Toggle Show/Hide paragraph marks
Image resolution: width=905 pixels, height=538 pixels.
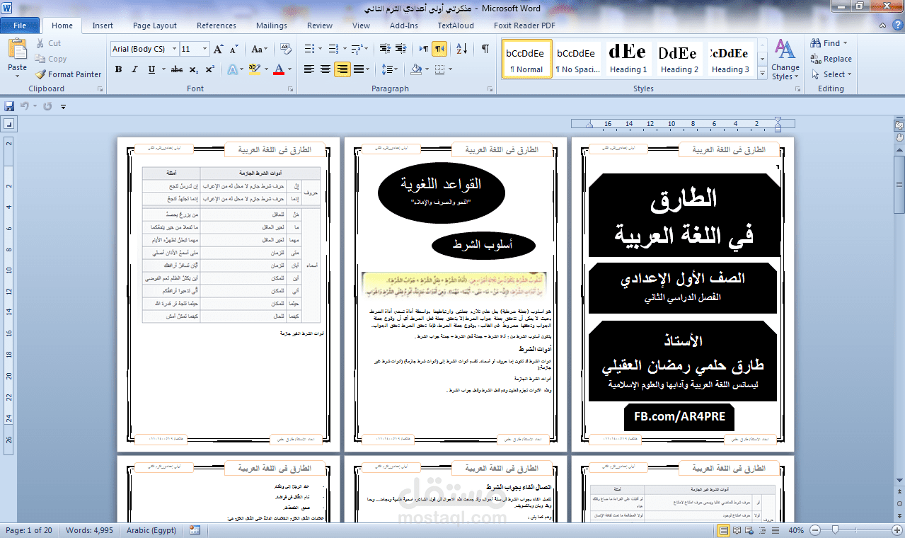[485, 49]
